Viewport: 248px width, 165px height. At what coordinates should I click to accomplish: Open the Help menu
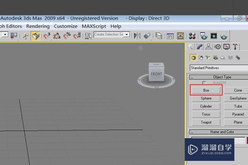[x=116, y=26]
